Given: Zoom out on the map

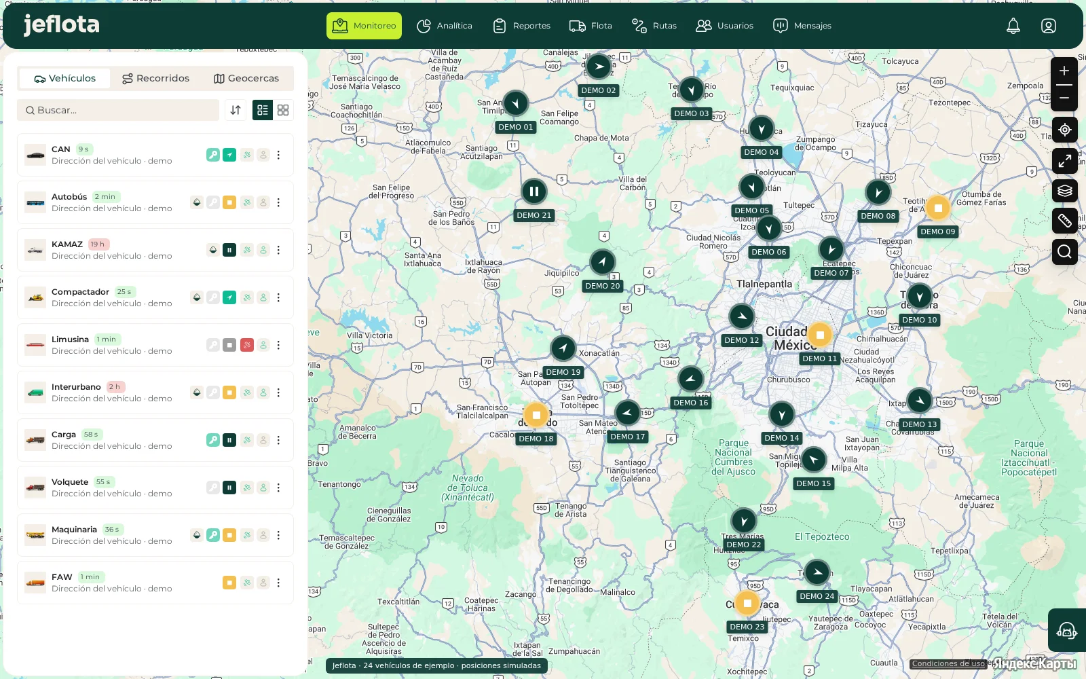Looking at the screenshot, I should tap(1064, 98).
